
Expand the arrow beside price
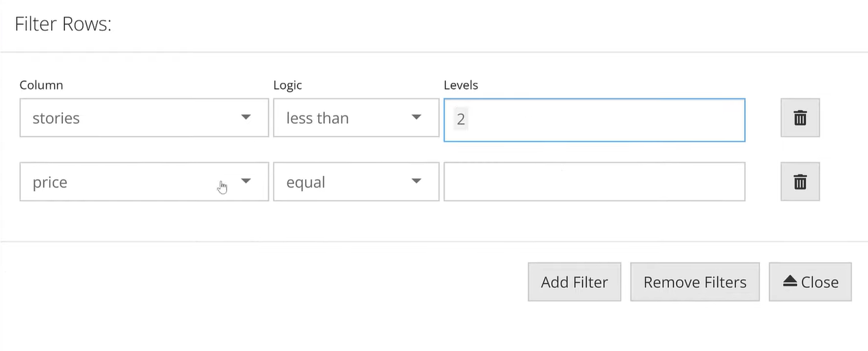tap(246, 181)
